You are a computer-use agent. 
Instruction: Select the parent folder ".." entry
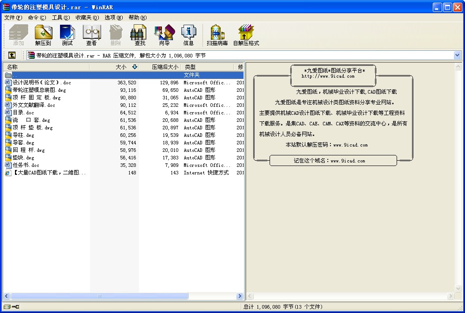pos(15,75)
